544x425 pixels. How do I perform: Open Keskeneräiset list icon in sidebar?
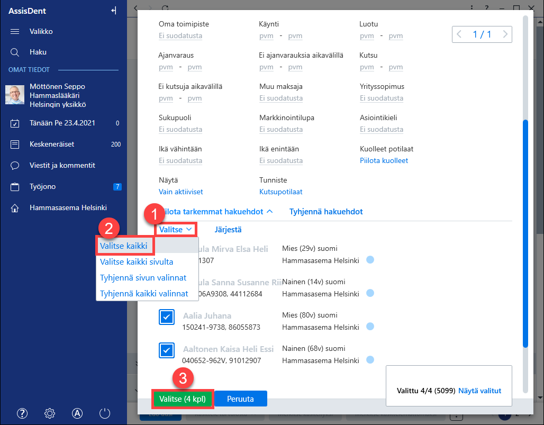point(15,144)
